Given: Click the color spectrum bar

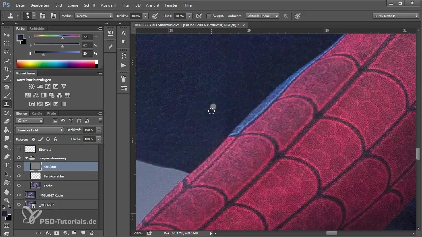Looking at the screenshot, I should [x=57, y=64].
